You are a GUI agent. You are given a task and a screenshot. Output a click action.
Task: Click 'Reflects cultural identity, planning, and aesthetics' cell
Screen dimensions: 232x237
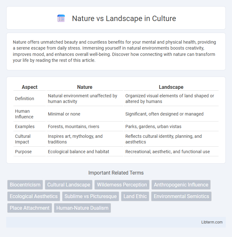tap(171, 139)
